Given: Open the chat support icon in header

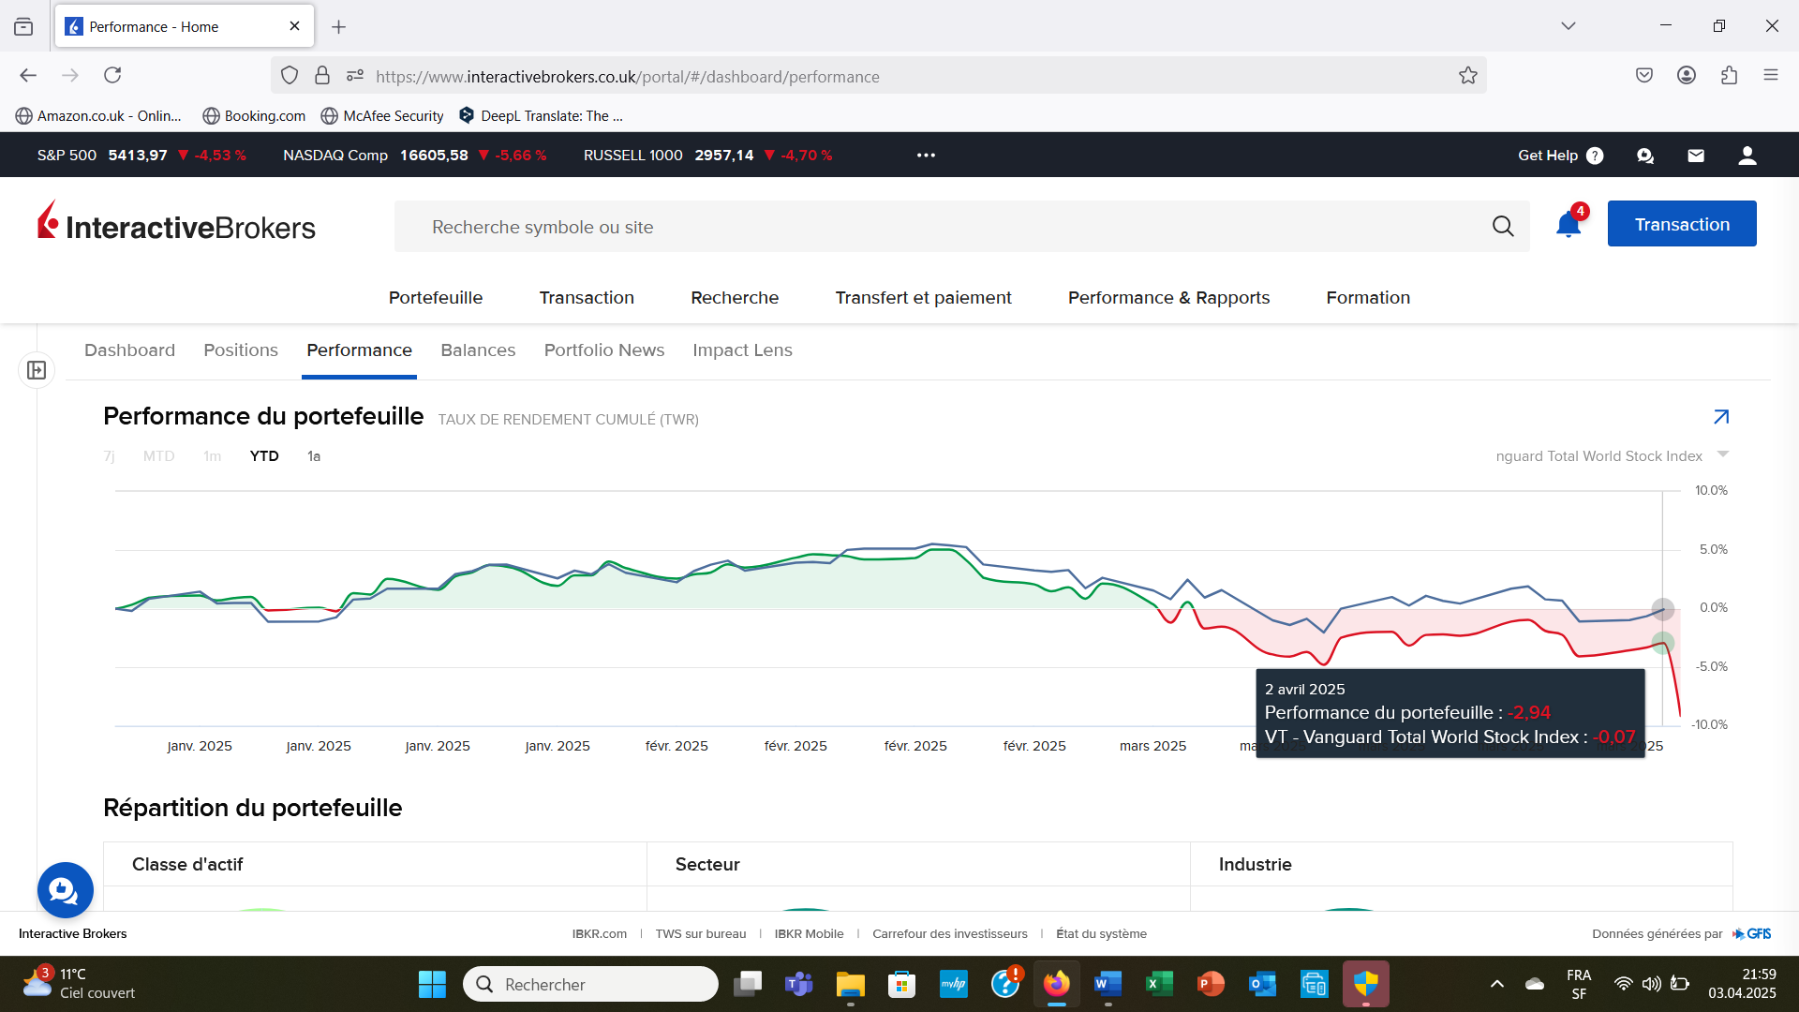Looking at the screenshot, I should (x=1645, y=156).
